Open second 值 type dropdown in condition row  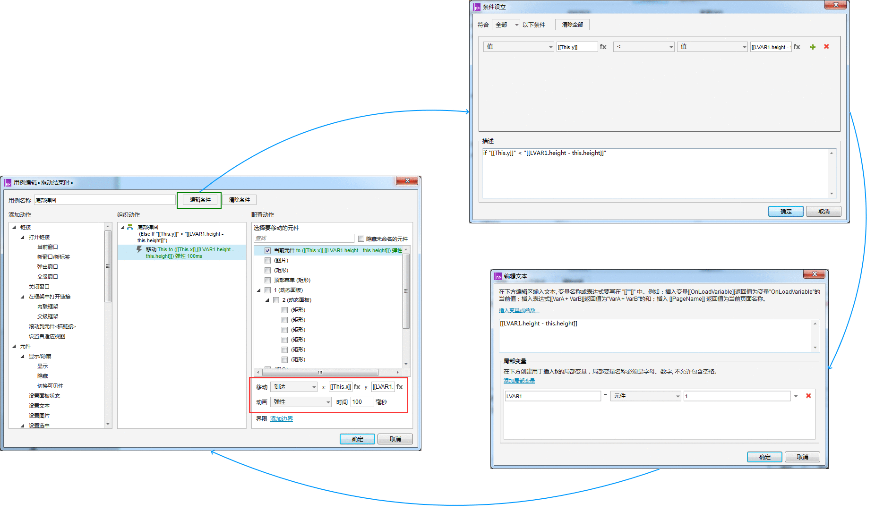click(x=712, y=47)
